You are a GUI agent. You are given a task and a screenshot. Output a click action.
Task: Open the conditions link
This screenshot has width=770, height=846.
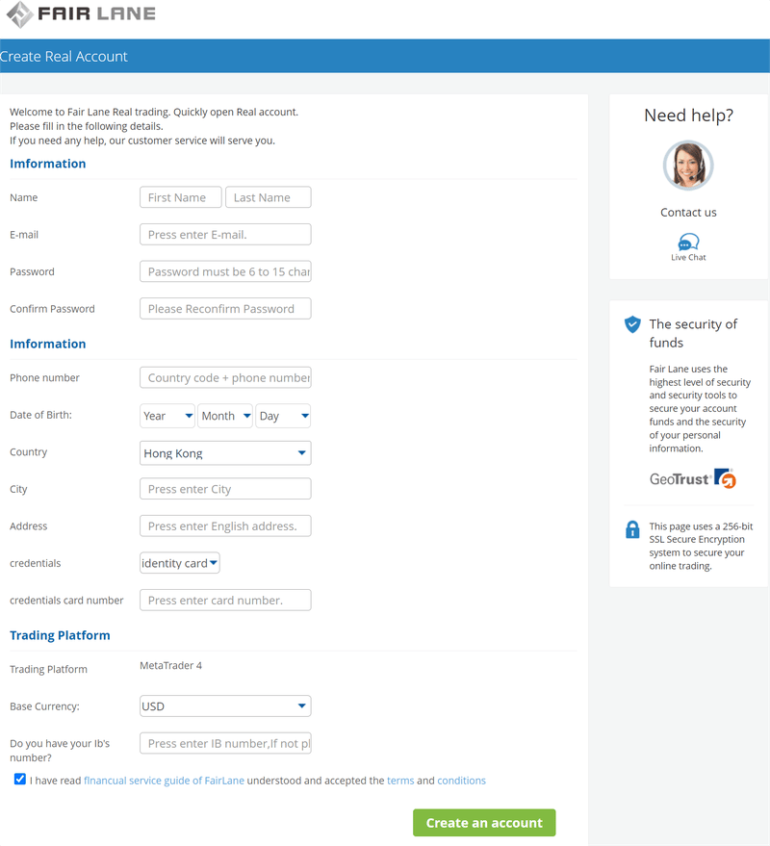[x=461, y=781]
